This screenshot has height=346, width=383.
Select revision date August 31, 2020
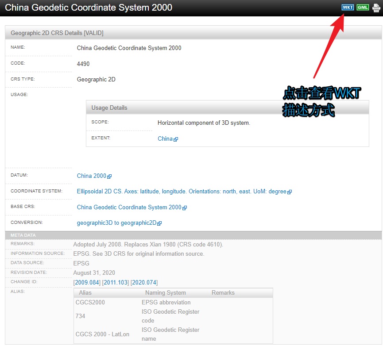[x=94, y=273]
